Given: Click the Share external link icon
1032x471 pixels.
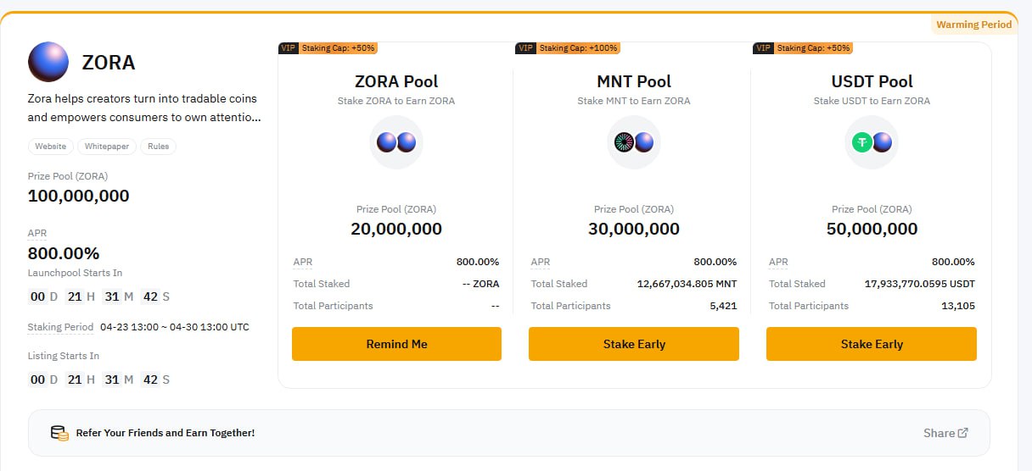Looking at the screenshot, I should pyautogui.click(x=962, y=433).
